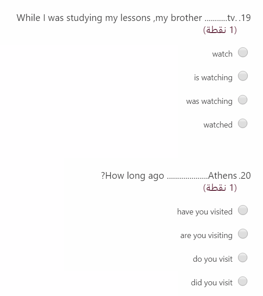Tick the 'do you visit' radio button
Image resolution: width=263 pixels, height=296 pixels.
pos(243,258)
